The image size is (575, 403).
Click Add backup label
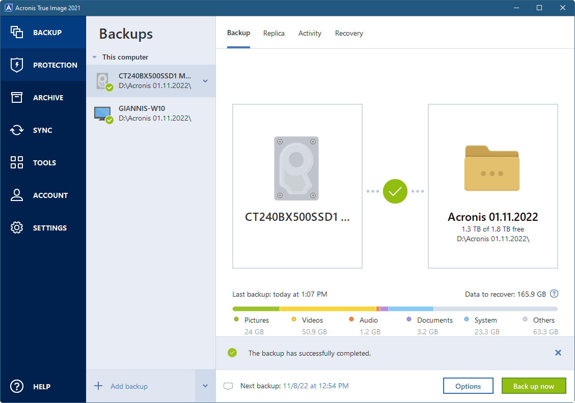129,386
